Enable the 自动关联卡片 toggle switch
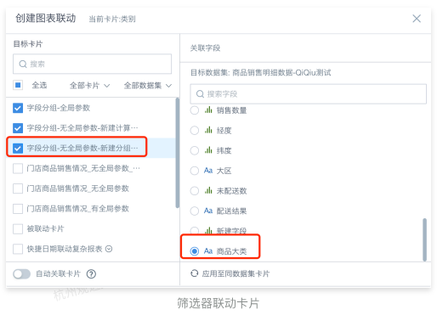Image resolution: width=437 pixels, height=315 pixels. click(22, 274)
